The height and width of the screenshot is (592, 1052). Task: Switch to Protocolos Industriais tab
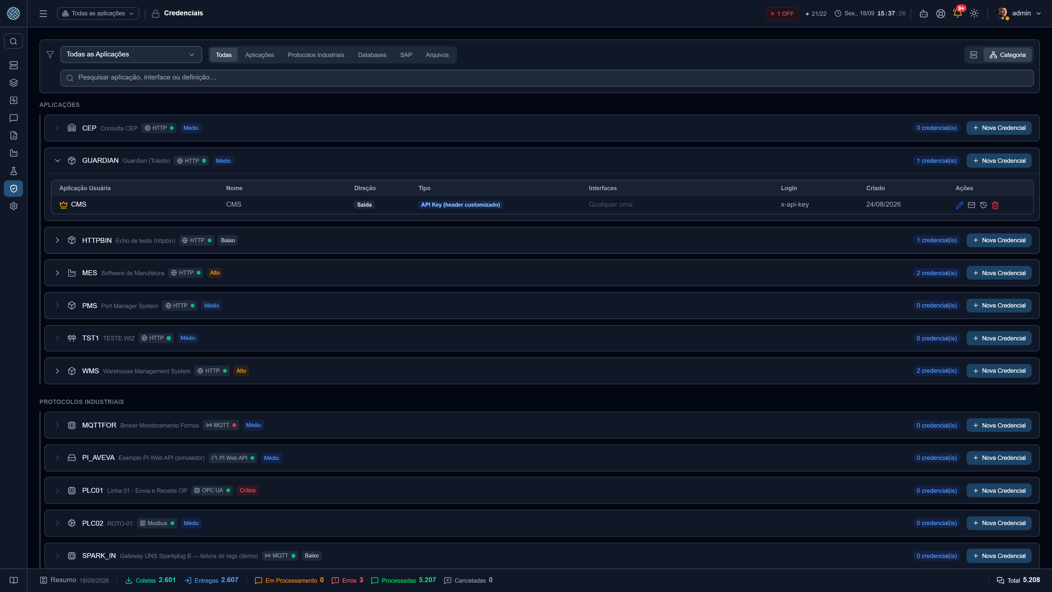pos(316,55)
